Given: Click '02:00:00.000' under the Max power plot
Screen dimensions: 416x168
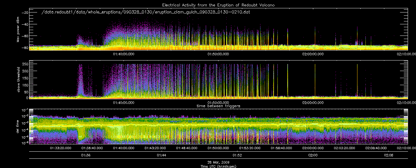Looking at the screenshot, I should pyautogui.click(x=313, y=54).
